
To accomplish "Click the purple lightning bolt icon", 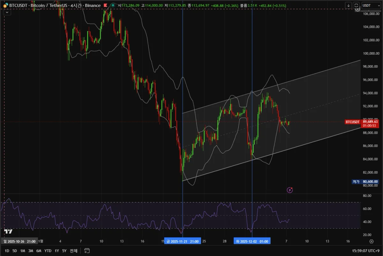I will coord(290,190).
